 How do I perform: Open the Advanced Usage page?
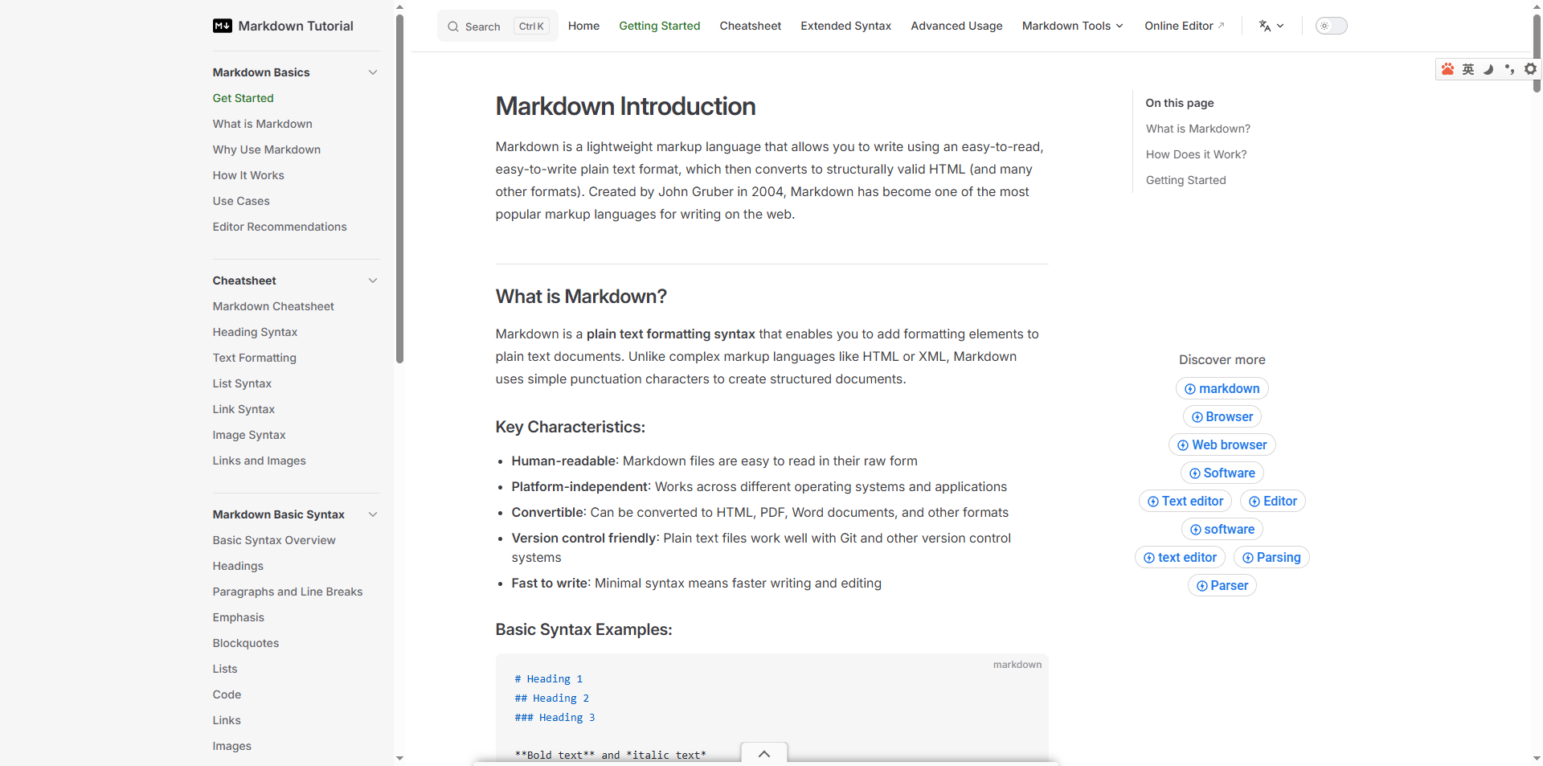[956, 26]
